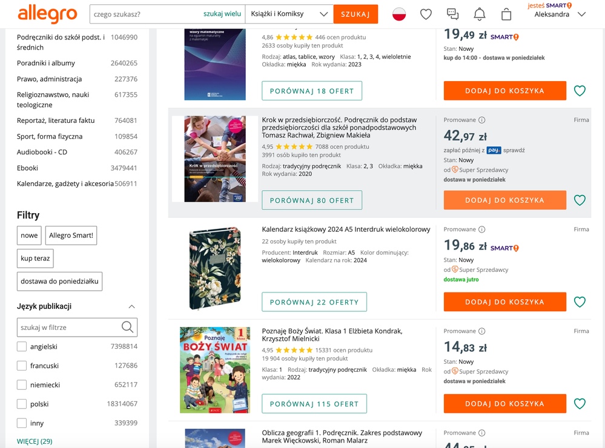Toggle the nowe filter

29,236
